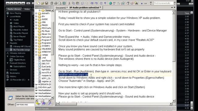This screenshot has height=111, width=198.
Task: Select the xampp folder in Explorer
Action: coord(45,55)
